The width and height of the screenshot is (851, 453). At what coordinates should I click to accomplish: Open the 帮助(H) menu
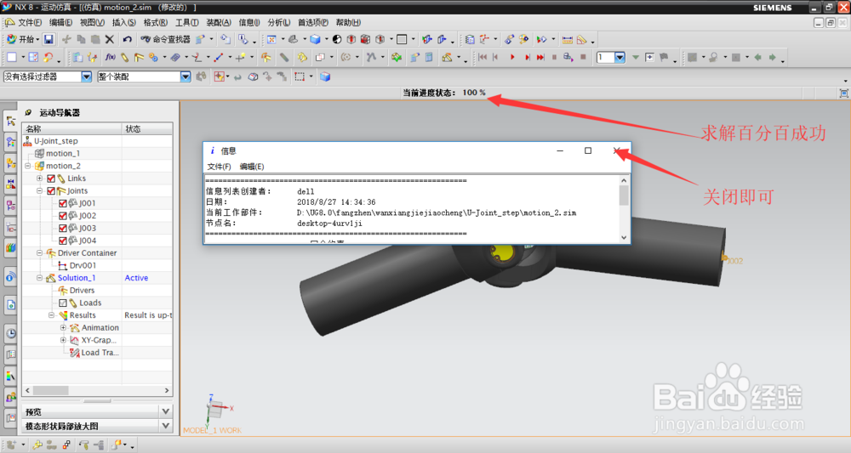click(x=348, y=23)
